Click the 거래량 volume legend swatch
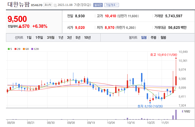 [182, 111]
